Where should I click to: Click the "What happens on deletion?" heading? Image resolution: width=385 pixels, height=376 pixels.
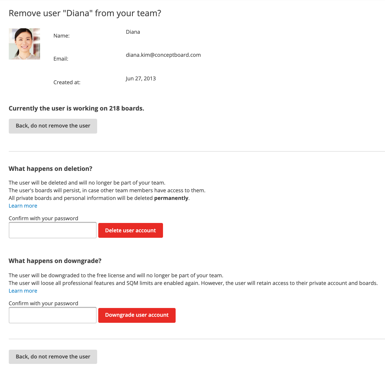(x=50, y=169)
